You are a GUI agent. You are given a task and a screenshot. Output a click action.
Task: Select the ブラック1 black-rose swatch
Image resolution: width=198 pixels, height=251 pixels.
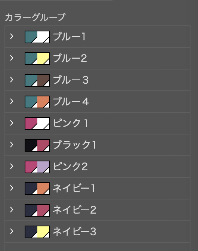click(x=37, y=145)
